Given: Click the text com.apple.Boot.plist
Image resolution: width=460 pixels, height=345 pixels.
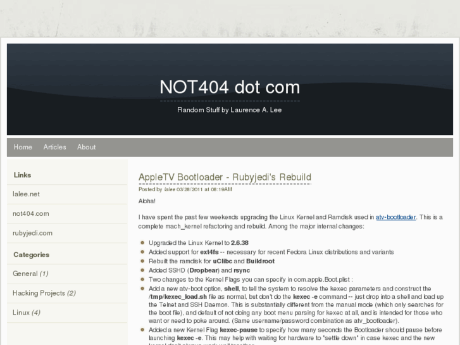Looking at the screenshot, I should tap(322, 280).
